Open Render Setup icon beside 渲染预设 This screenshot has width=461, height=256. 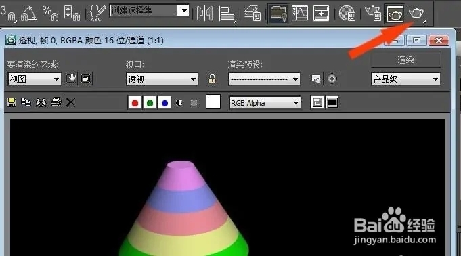(316, 79)
